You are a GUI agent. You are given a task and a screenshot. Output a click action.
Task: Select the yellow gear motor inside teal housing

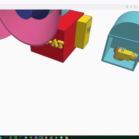pos(126,55)
